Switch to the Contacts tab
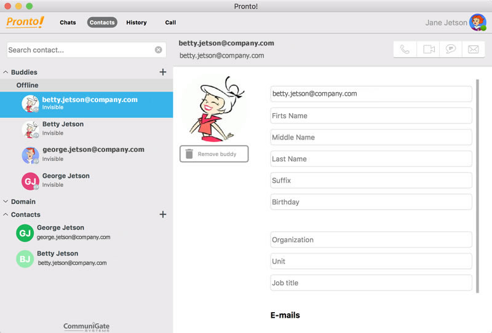492x333 pixels. tap(102, 22)
